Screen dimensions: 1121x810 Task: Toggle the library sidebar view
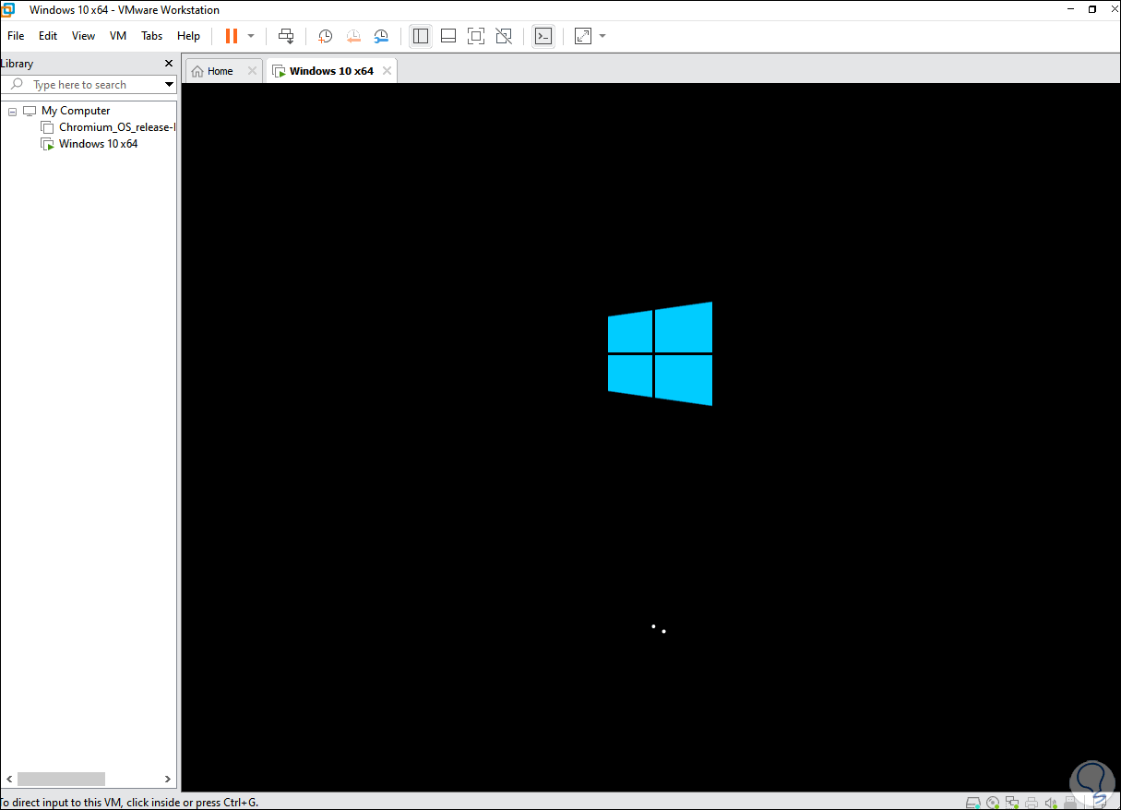tap(421, 36)
